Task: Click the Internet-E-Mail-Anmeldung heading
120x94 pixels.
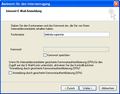Action: (24, 11)
